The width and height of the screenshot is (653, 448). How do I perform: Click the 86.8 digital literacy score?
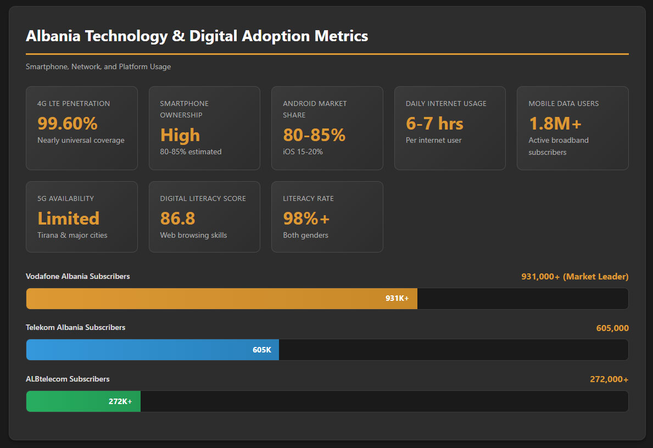(x=177, y=219)
